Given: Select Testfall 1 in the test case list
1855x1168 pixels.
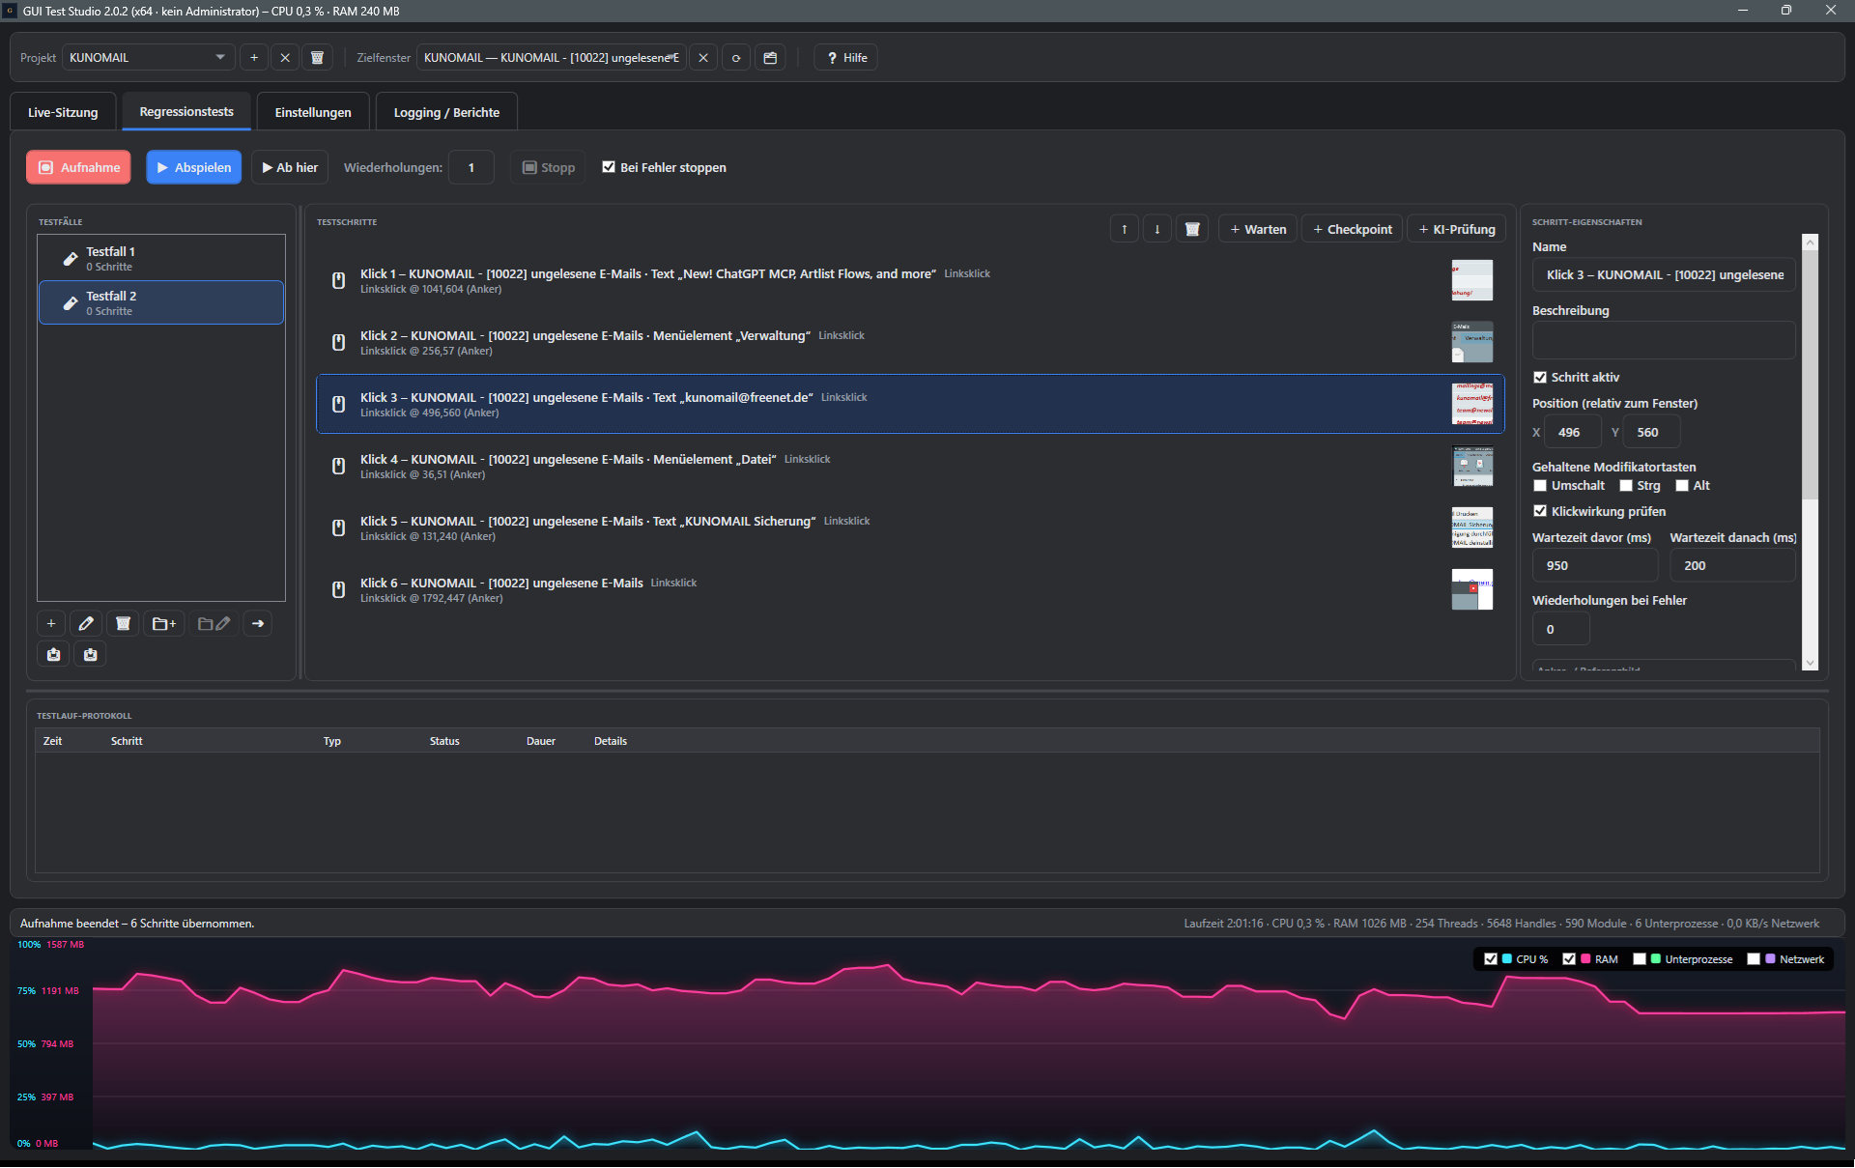Looking at the screenshot, I should [x=161, y=258].
